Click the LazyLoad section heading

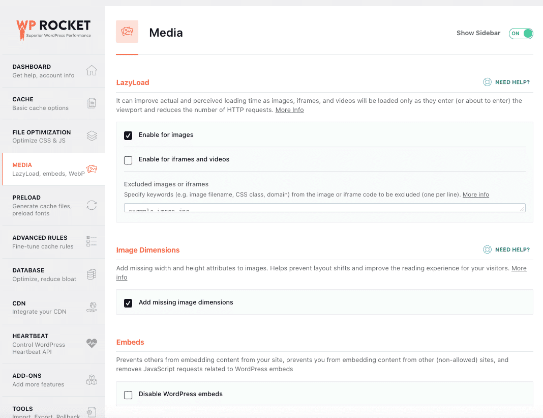(133, 82)
